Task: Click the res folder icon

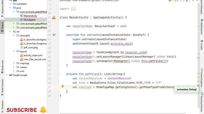Action: pyautogui.click(x=14, y=32)
